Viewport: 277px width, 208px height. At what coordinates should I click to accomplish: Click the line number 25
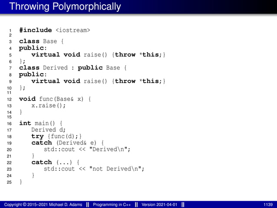click(x=9, y=182)
